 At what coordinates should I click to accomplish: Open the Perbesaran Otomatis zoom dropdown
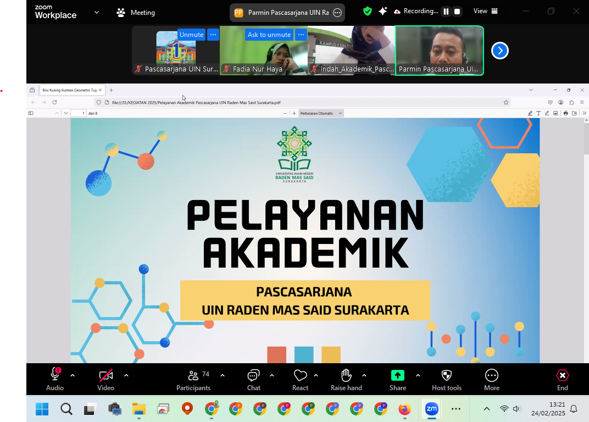321,113
